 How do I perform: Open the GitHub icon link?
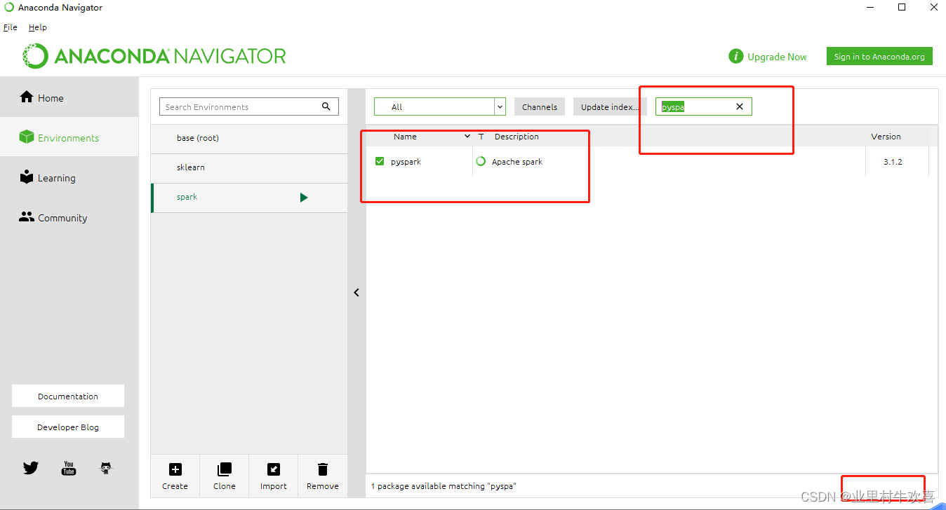tap(106, 468)
